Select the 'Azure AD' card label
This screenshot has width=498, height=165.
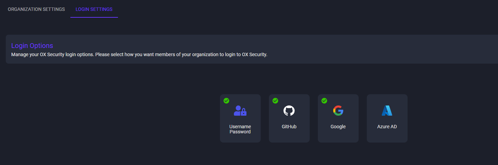tap(387, 127)
